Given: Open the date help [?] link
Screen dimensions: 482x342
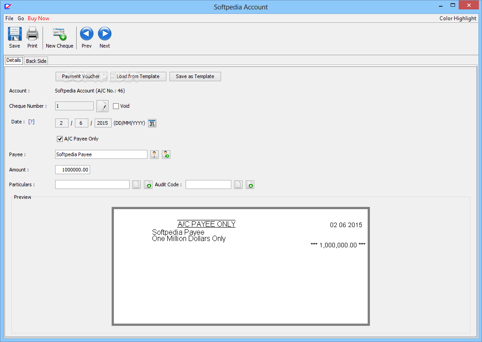Looking at the screenshot, I should (31, 122).
